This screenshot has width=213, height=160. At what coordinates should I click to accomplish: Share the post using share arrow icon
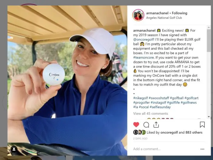pos(156,125)
